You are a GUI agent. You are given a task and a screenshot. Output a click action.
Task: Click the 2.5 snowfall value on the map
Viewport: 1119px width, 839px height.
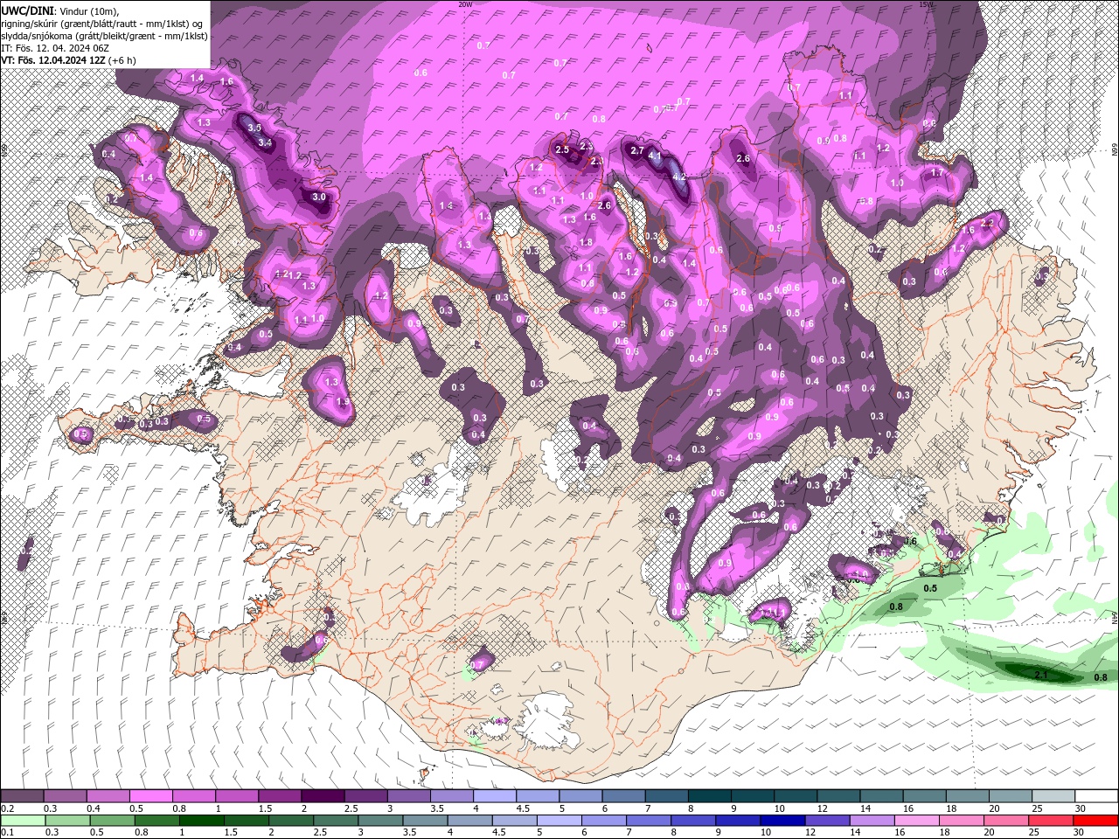[x=562, y=150]
